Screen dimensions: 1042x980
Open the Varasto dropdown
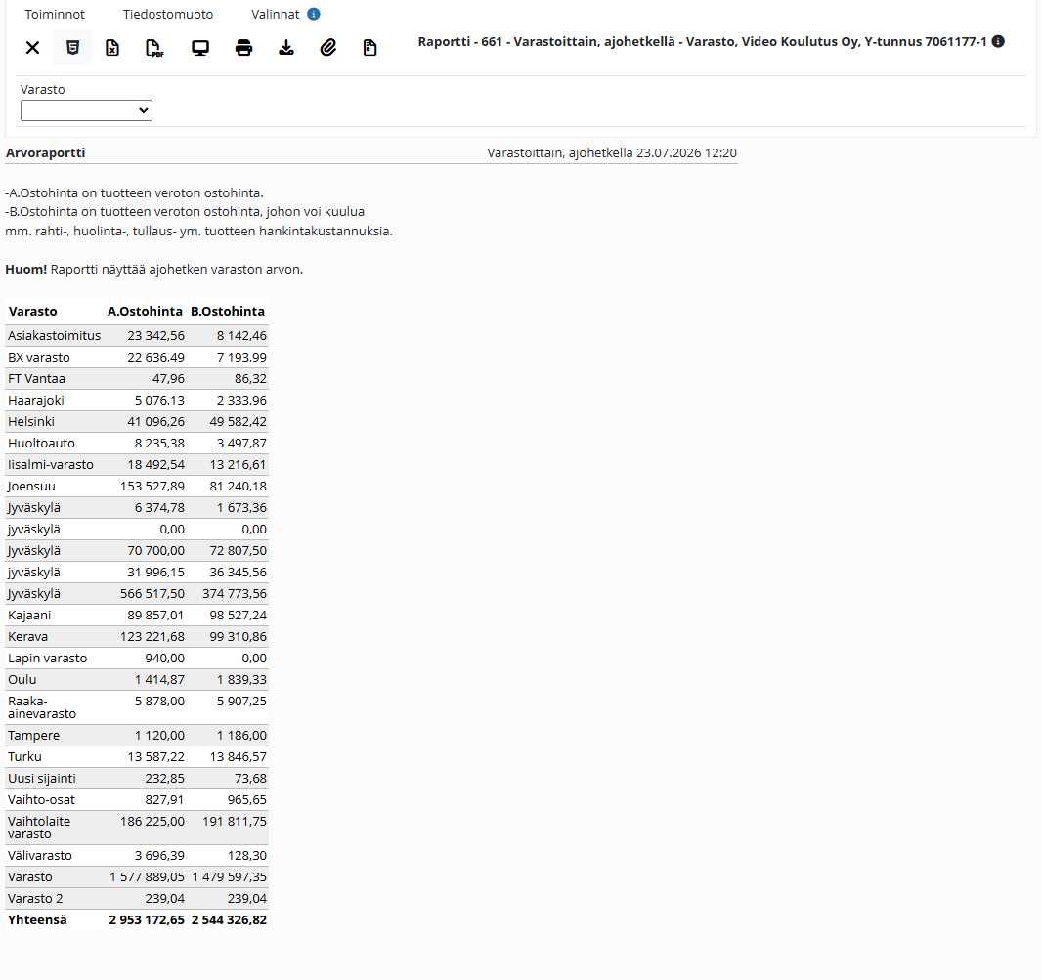pyautogui.click(x=86, y=110)
